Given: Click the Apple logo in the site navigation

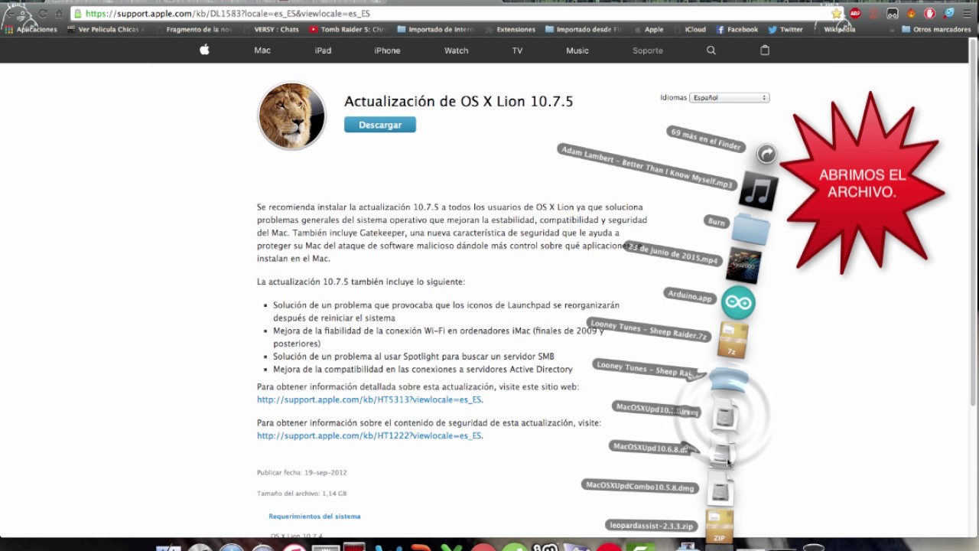Looking at the screenshot, I should tap(204, 50).
